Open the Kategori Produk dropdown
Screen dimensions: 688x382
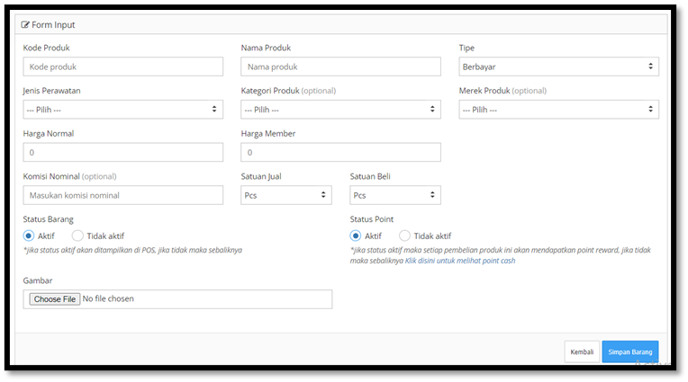click(340, 109)
